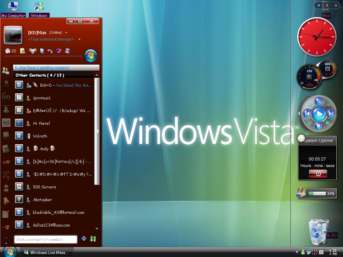This screenshot has height=257, width=343.
Task: Click the Find a contact search field
Action: 46,239
